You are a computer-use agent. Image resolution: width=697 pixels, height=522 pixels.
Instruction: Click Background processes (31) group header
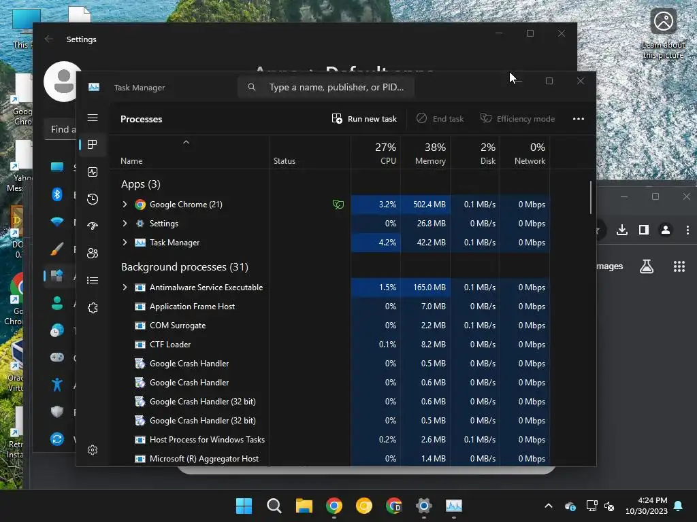pyautogui.click(x=184, y=266)
